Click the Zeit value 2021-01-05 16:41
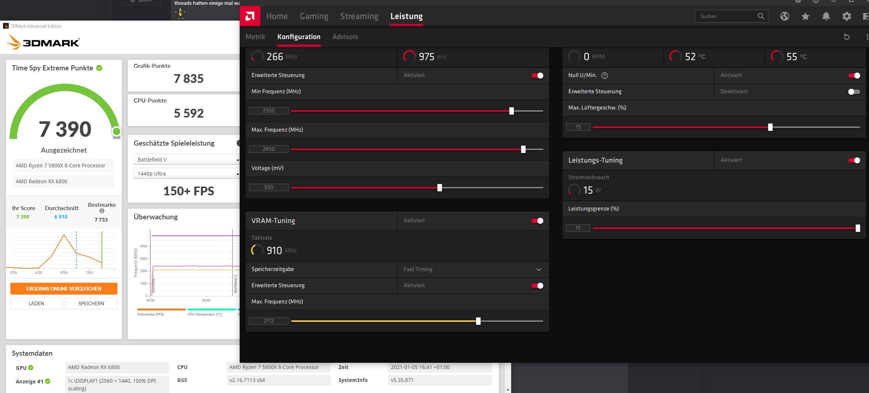 pos(440,367)
